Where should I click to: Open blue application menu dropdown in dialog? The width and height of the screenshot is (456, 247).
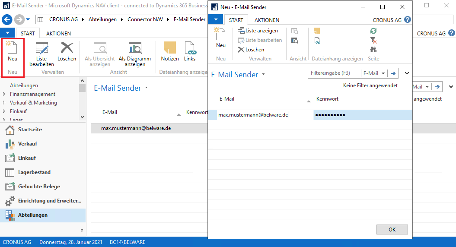click(x=216, y=20)
